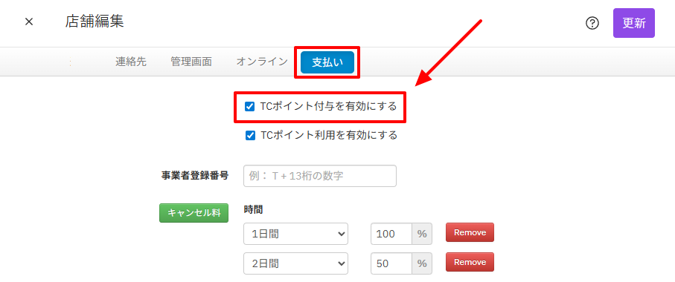Click the green キャンセル料 button
Screen dimensions: 675x282
193,213
